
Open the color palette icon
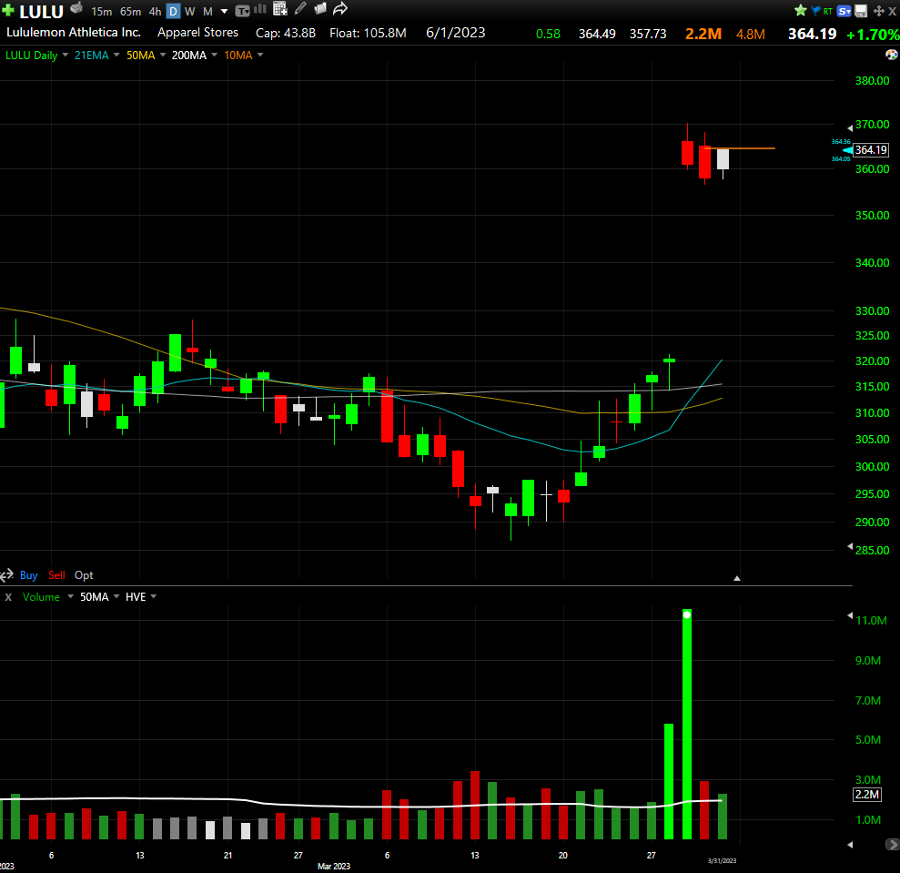coord(892,55)
